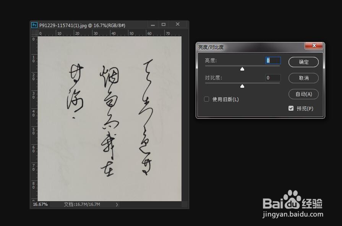
Task: Click the 对比度 contrast slider handle
Action: coord(242,86)
